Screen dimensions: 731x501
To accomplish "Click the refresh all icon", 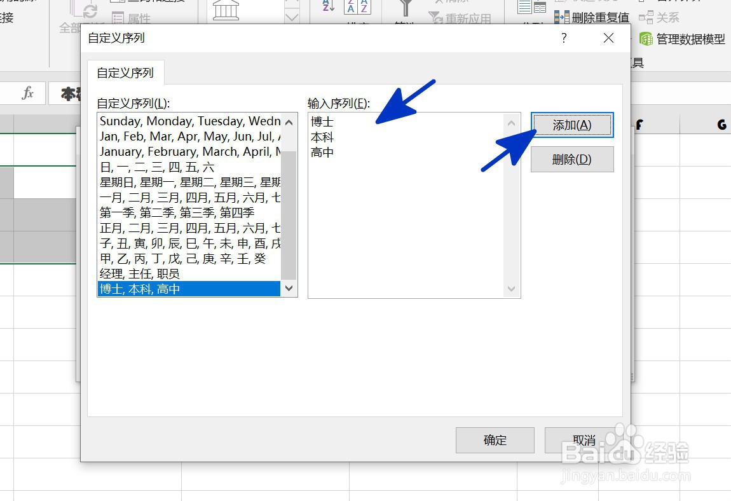I will [x=85, y=10].
